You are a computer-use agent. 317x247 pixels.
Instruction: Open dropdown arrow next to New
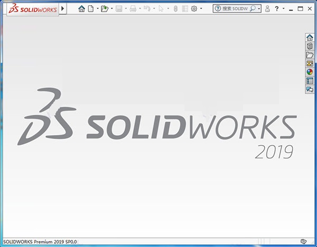pyautogui.click(x=98, y=8)
